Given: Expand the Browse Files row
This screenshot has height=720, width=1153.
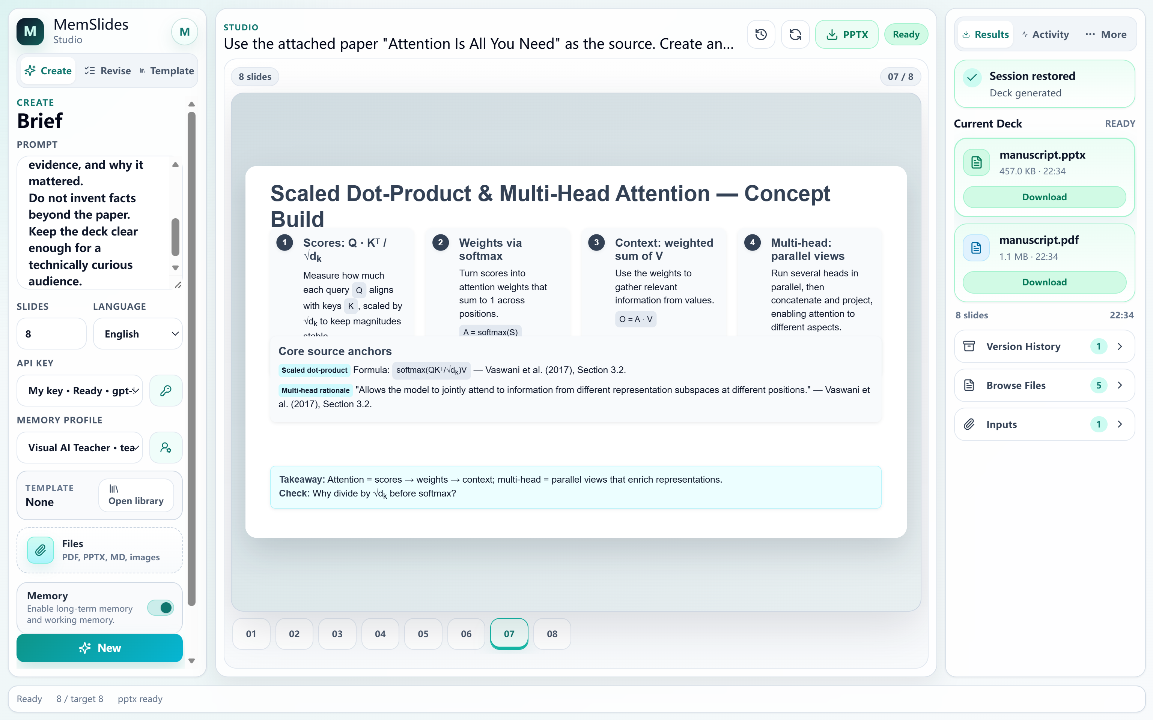Looking at the screenshot, I should 1045,385.
